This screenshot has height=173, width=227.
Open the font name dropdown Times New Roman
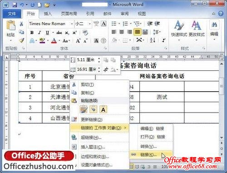coord(72,24)
